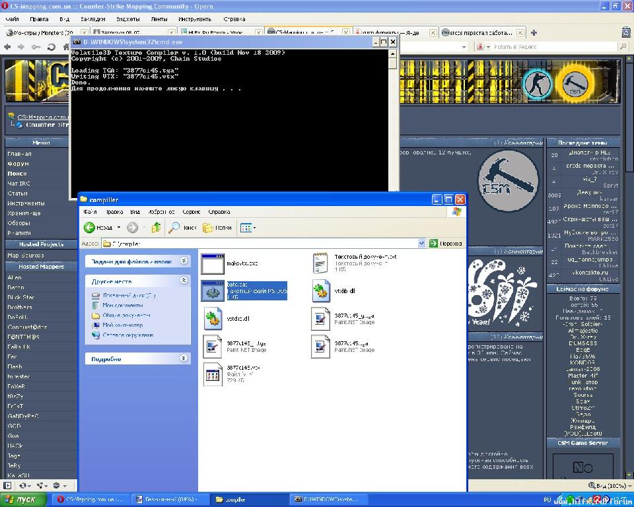Open the makevtx.exe file icon
The image size is (634, 507).
pos(213,263)
